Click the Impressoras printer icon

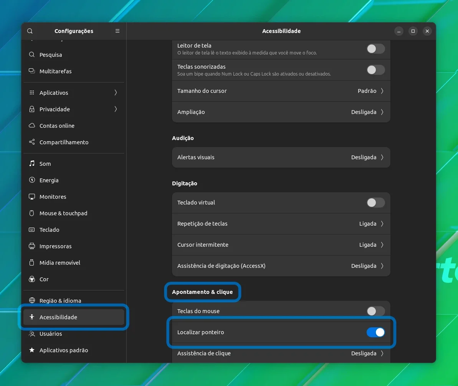[x=32, y=246]
